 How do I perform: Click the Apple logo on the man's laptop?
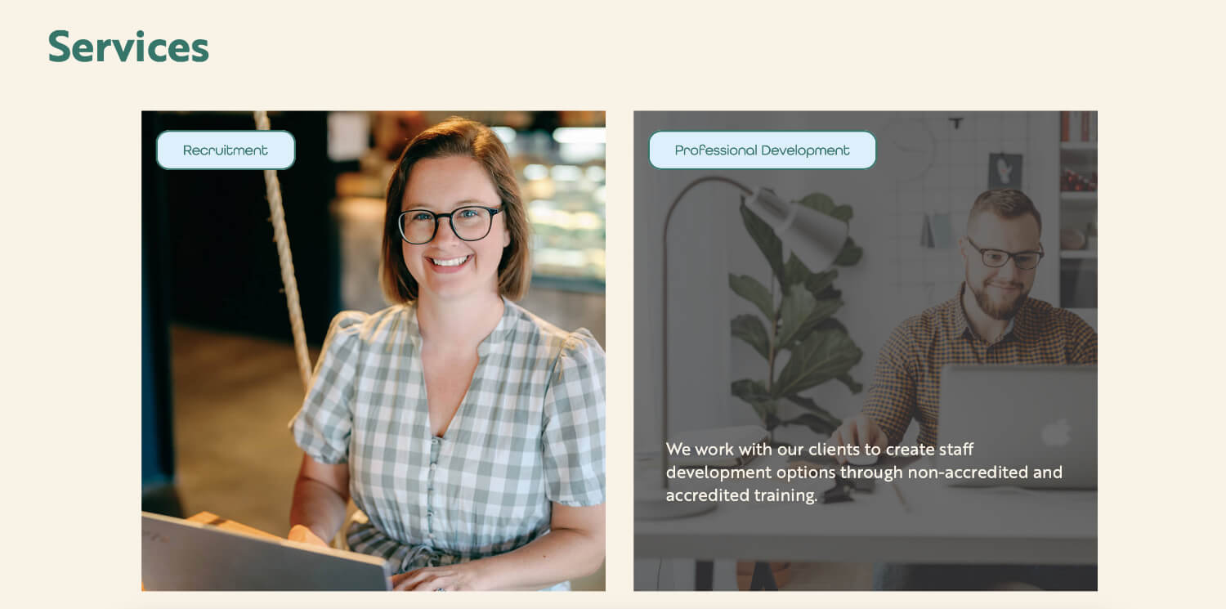(1056, 432)
